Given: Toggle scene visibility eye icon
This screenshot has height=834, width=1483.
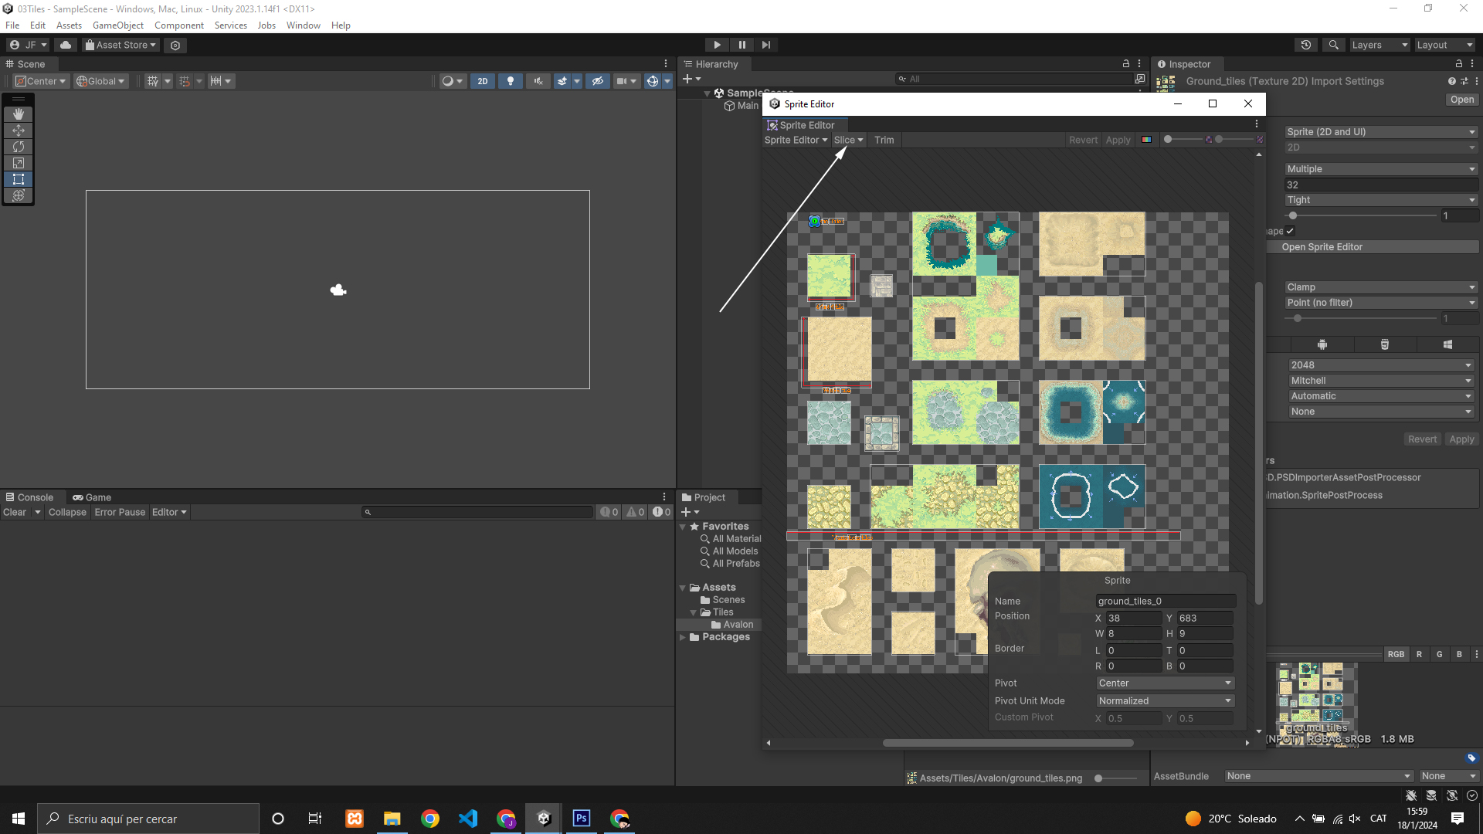Looking at the screenshot, I should point(597,81).
